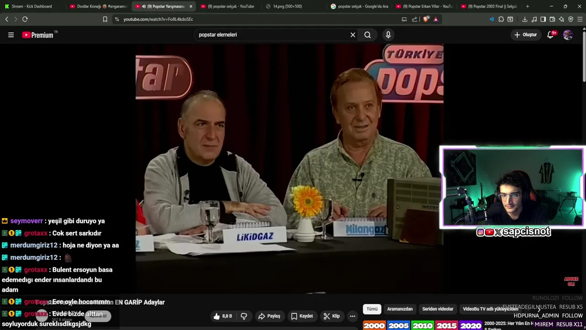Open more actions three-dot menu

[353, 316]
